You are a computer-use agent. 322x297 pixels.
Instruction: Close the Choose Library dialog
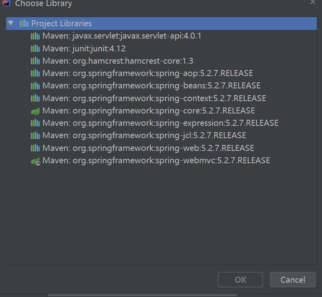312,2
